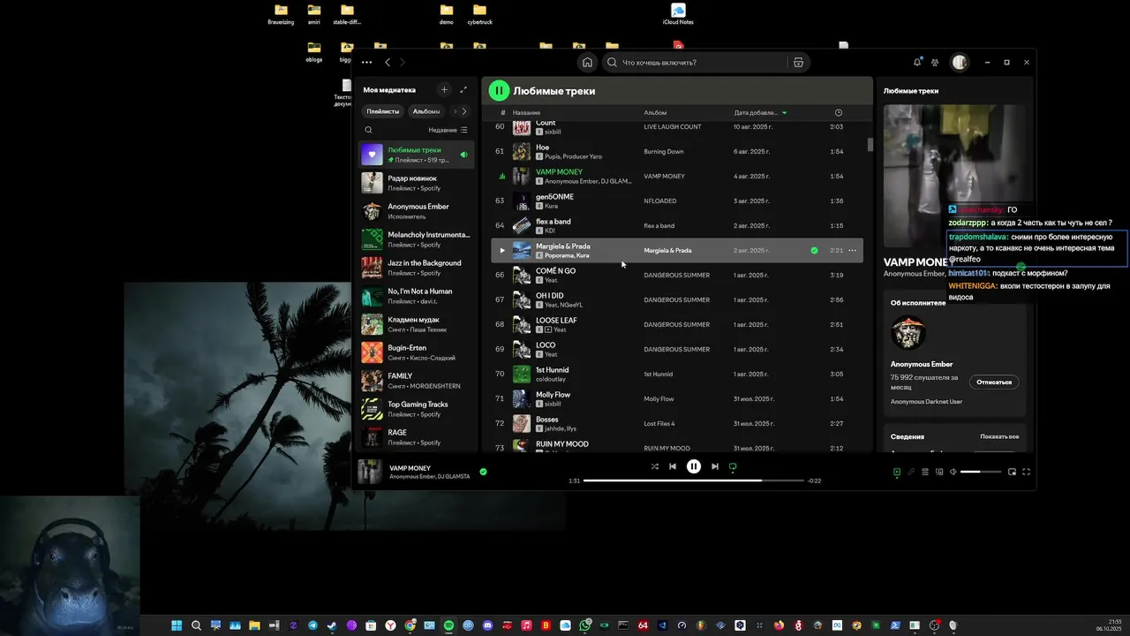Open Top Gaming Tracks playlist
This screenshot has height=636, width=1130.
[x=417, y=409]
